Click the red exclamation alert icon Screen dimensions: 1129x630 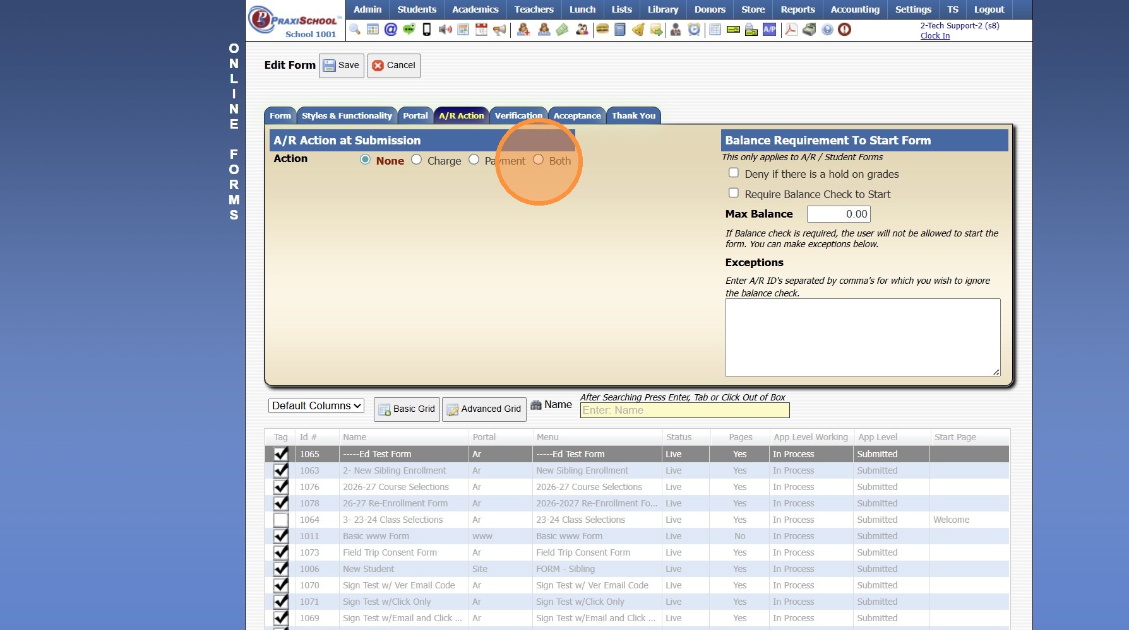coord(845,30)
